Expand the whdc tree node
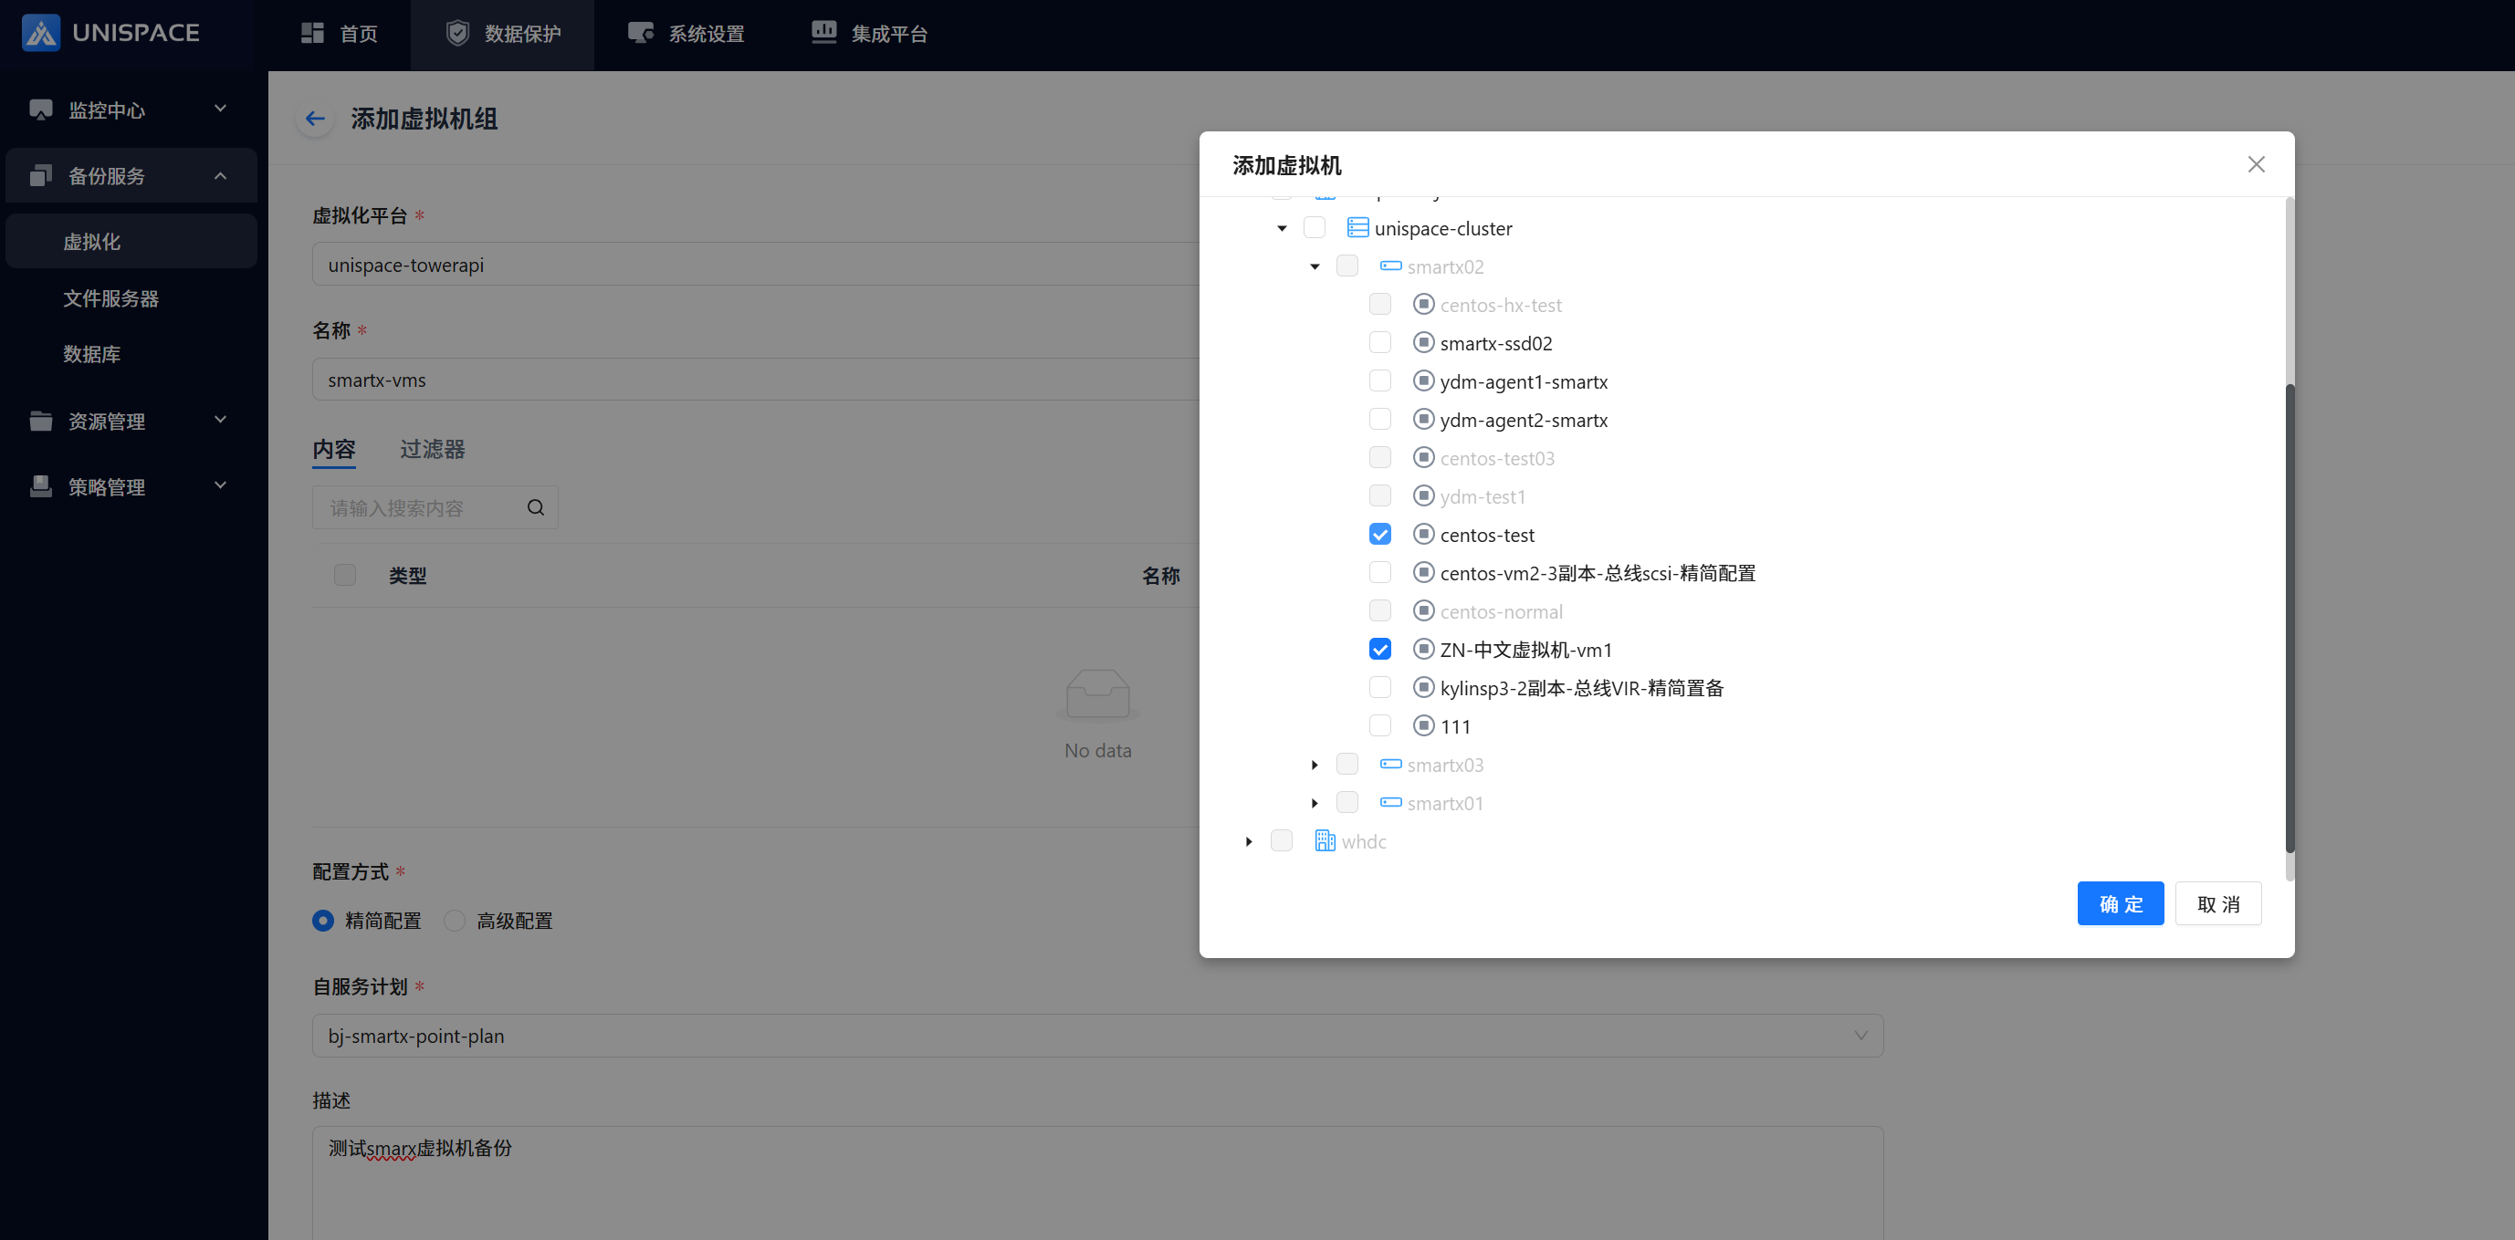Image resolution: width=2515 pixels, height=1240 pixels. [x=1249, y=841]
